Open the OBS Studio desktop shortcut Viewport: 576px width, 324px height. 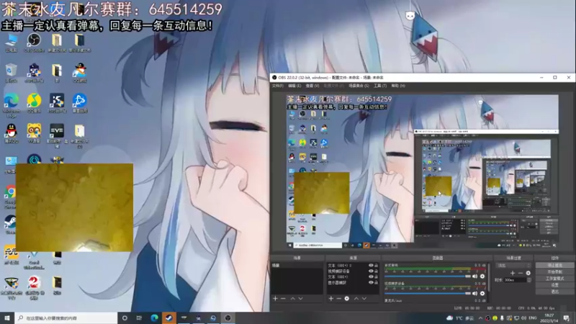pos(34,42)
